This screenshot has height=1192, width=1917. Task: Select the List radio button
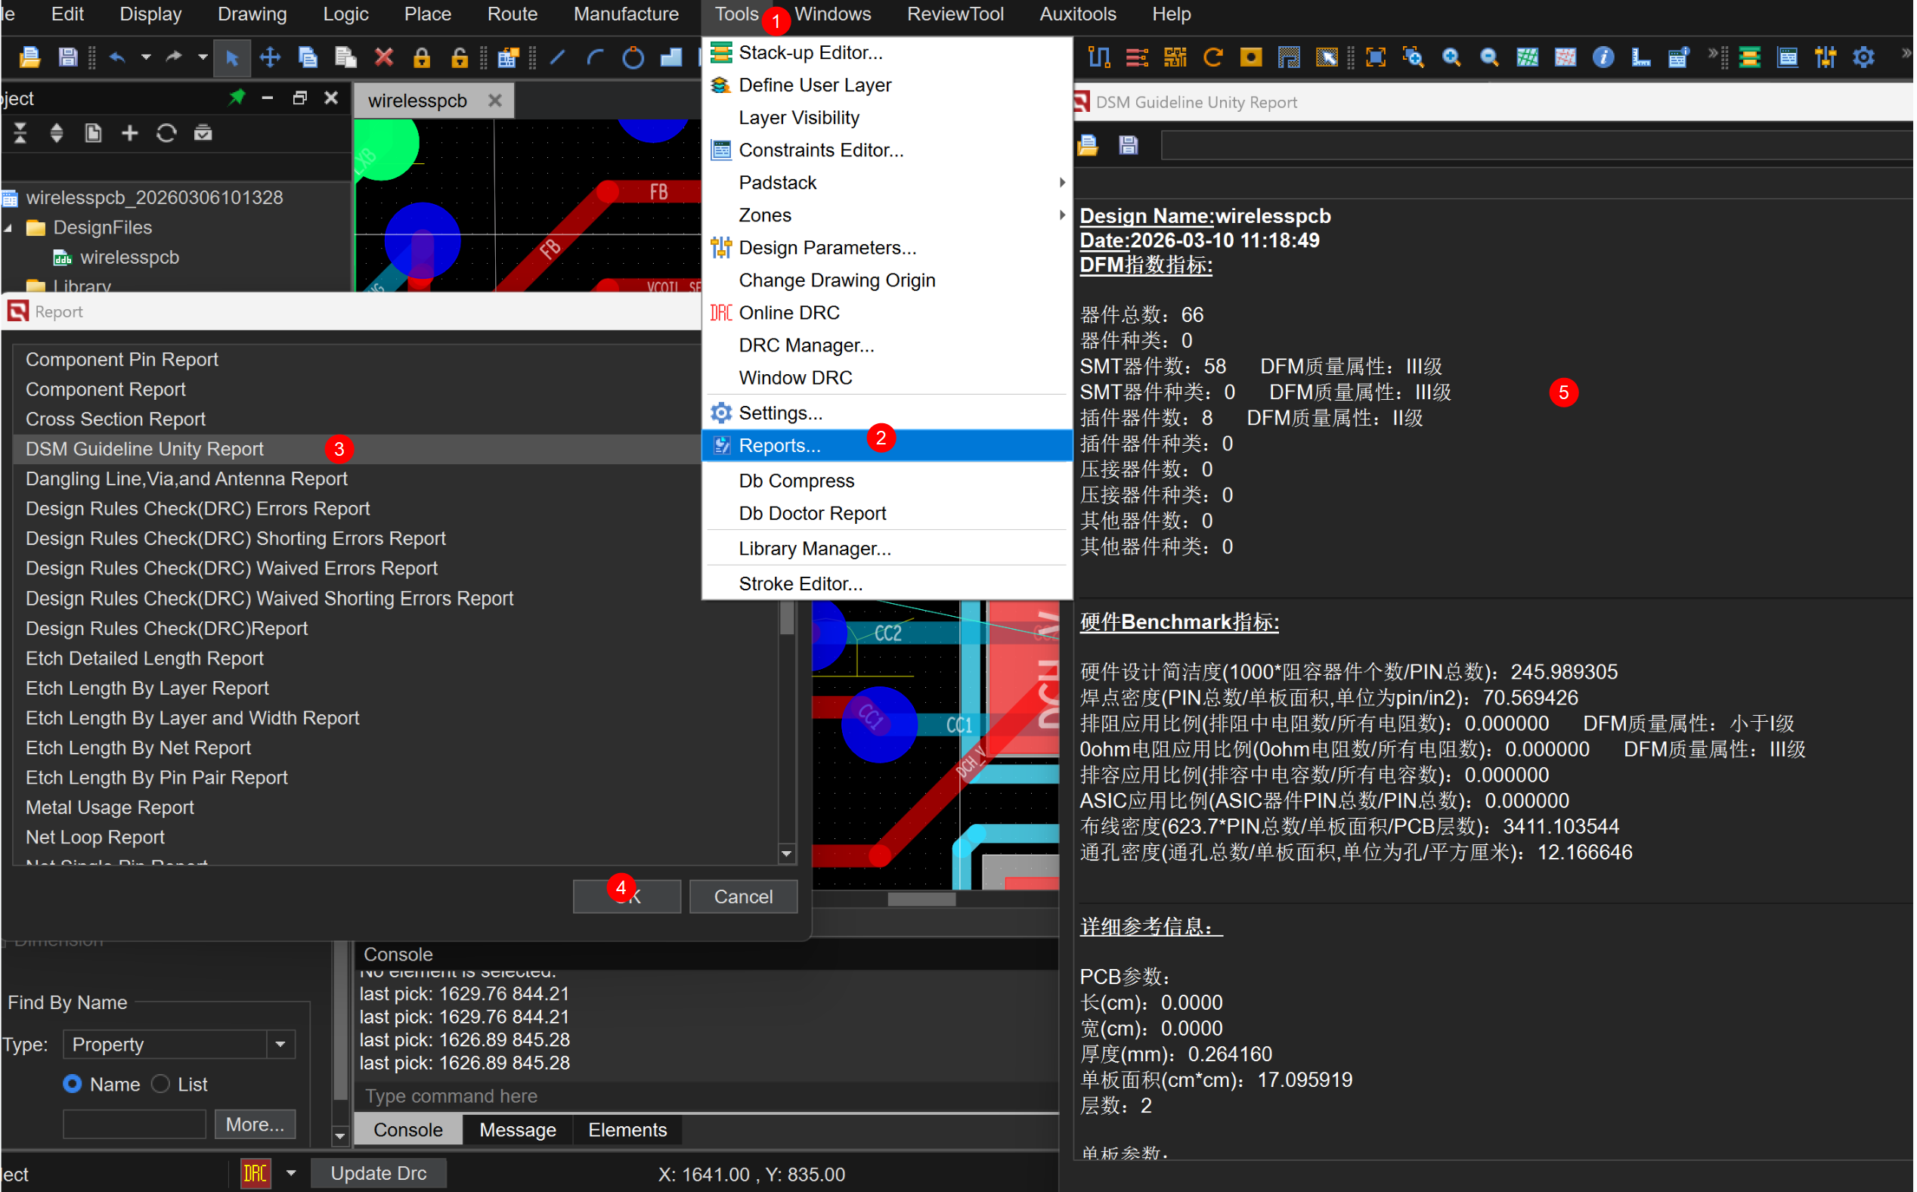pos(161,1085)
